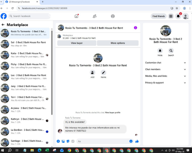
Task: Open the Chrome three-dot menu
Action: (190, 8)
